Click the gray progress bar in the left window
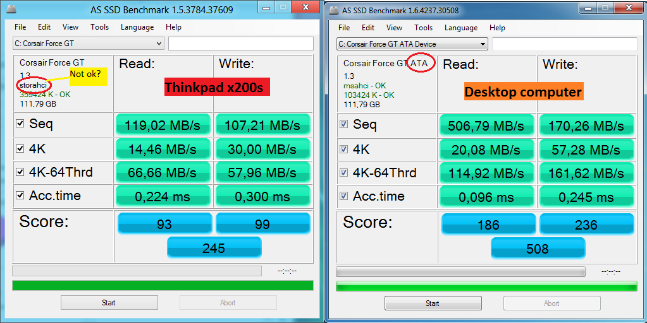The width and height of the screenshot is (647, 323). [137, 271]
